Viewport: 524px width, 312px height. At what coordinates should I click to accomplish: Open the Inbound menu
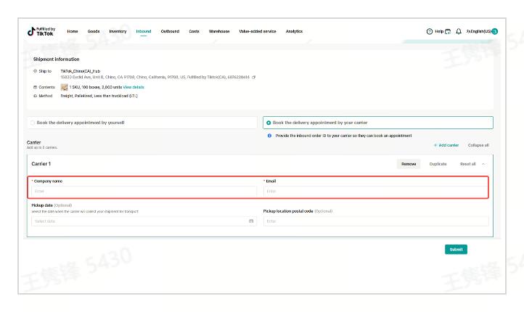(x=144, y=31)
